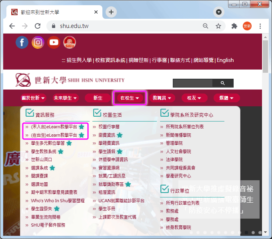
Task: Open 期中期末教學意見調查表 link
Action: pos(54,192)
